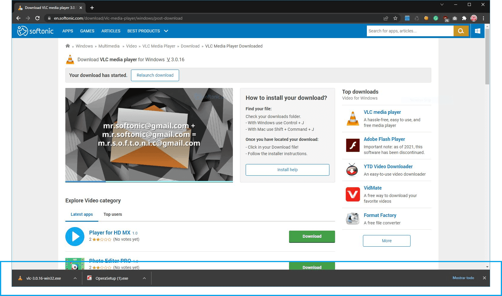Click the Install help button

click(287, 170)
